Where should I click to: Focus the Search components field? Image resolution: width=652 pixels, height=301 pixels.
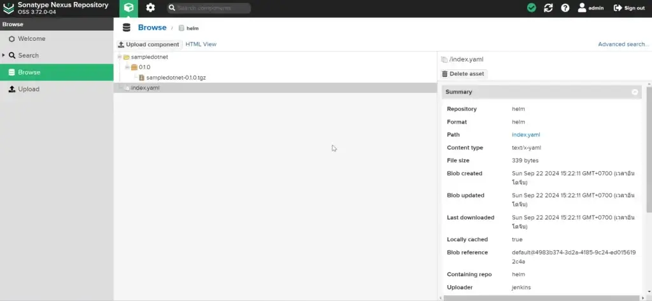209,8
